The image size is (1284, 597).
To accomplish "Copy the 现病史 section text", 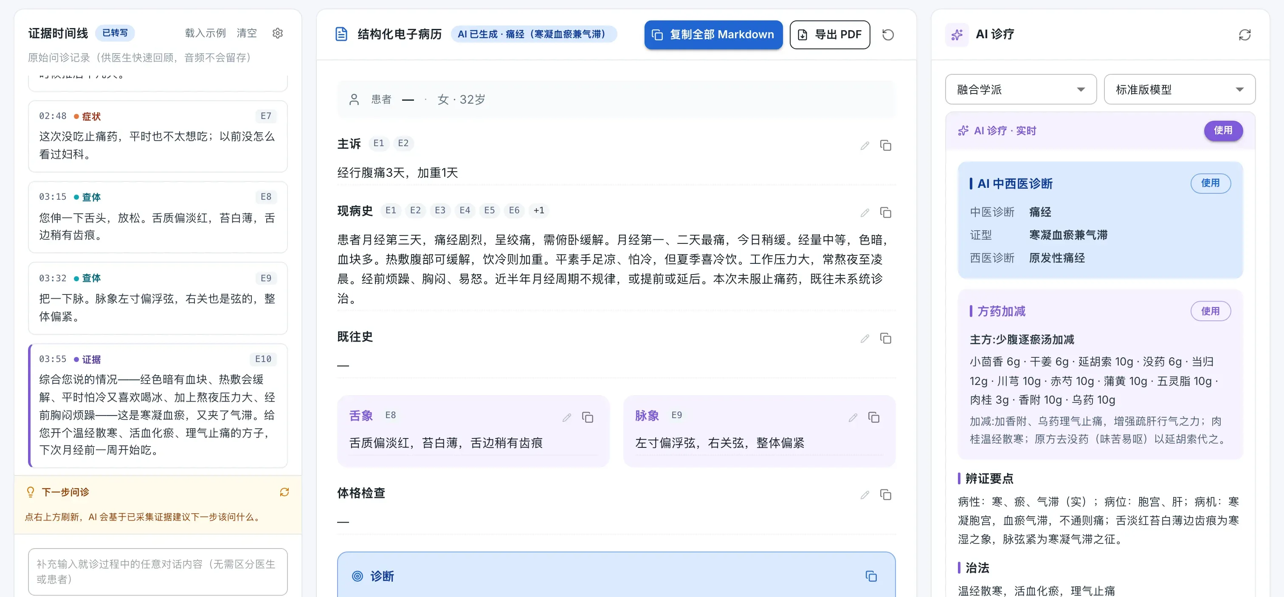I will pos(885,212).
